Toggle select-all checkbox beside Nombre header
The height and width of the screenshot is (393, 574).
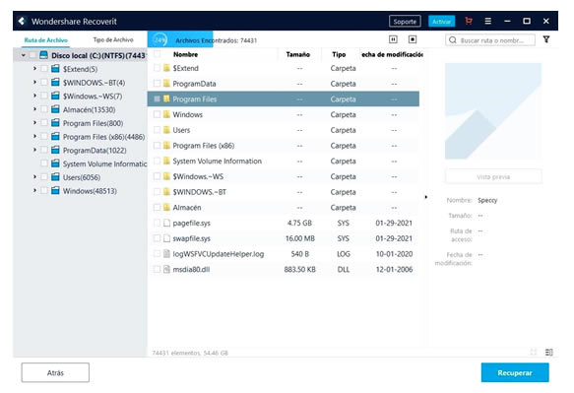pyautogui.click(x=157, y=54)
